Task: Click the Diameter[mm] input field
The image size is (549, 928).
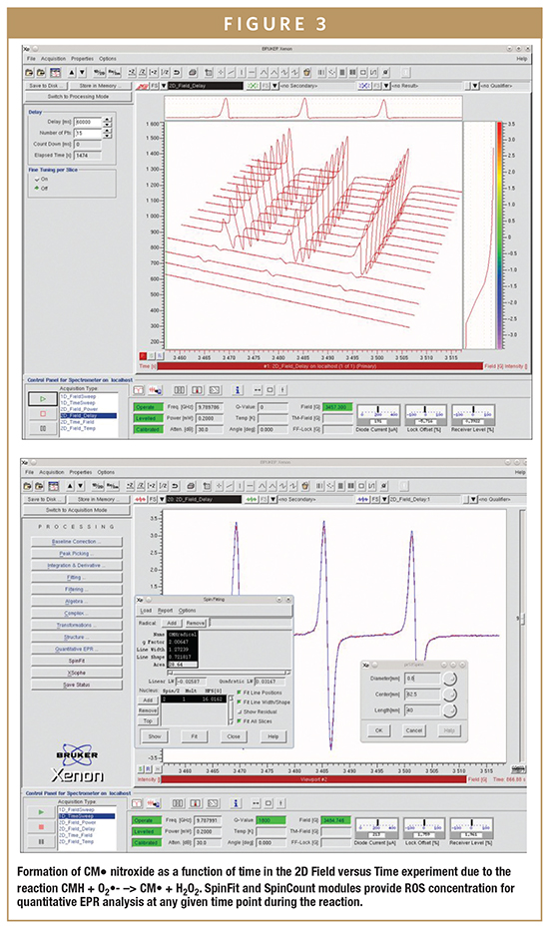Action: (x=423, y=679)
